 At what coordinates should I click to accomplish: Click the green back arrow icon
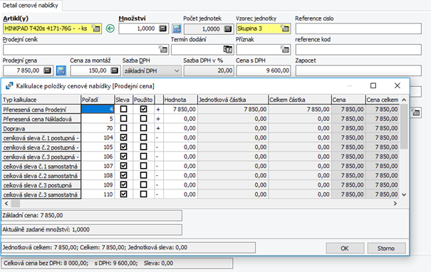pyautogui.click(x=110, y=28)
